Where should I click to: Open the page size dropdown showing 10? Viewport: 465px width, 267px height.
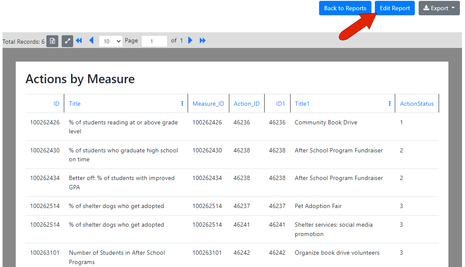click(111, 41)
